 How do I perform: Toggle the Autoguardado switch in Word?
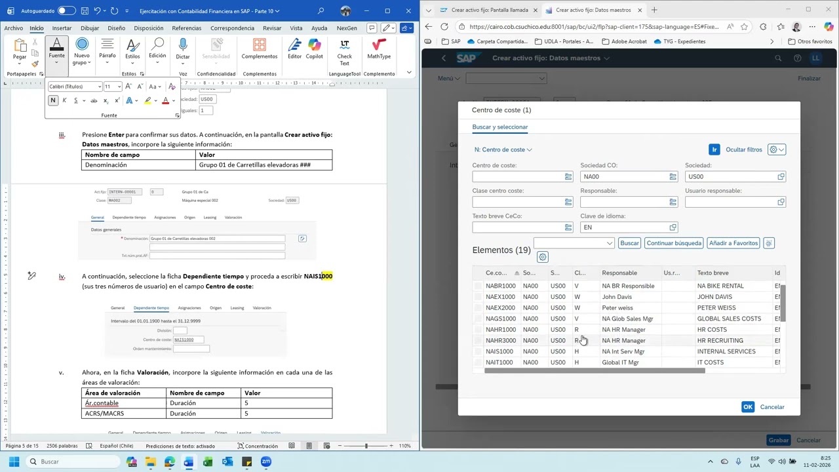click(66, 10)
